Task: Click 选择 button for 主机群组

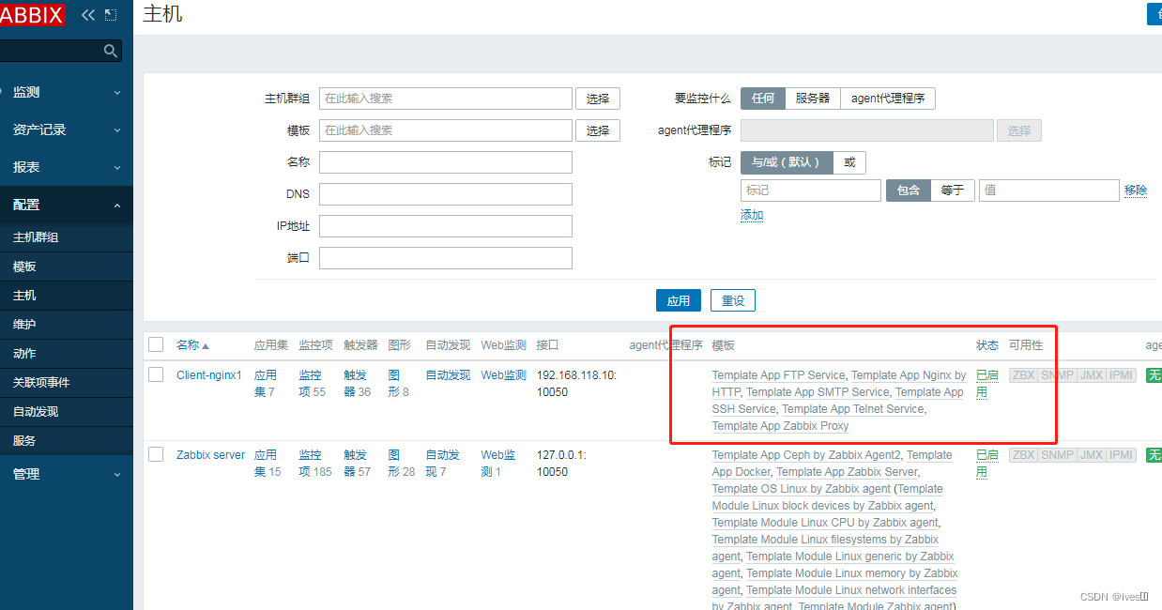Action: click(x=598, y=99)
